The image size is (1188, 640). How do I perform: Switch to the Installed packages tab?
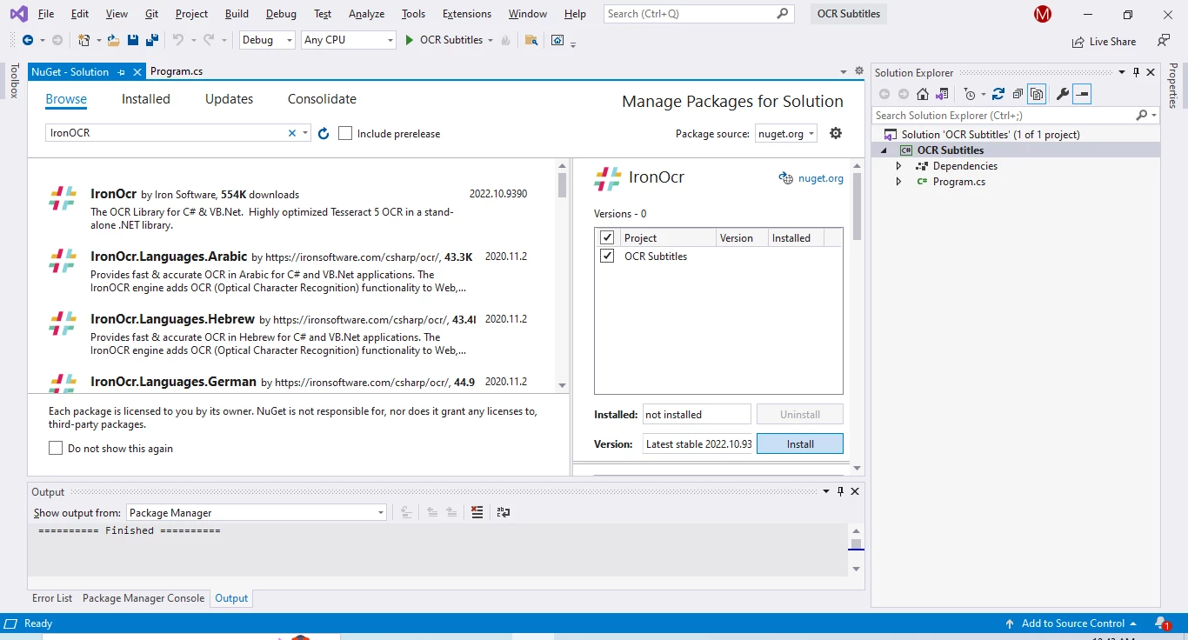click(145, 99)
